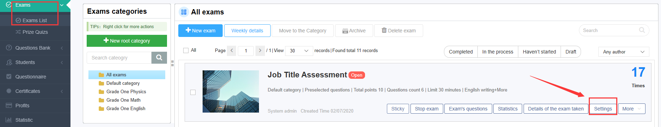Open the records per page 30 dropdown
The height and width of the screenshot is (127, 661).
(299, 51)
